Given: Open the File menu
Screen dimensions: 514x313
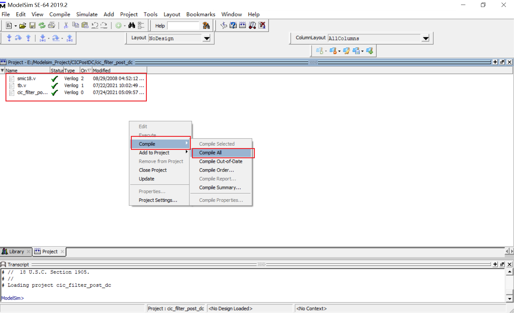Looking at the screenshot, I should pyautogui.click(x=6, y=14).
